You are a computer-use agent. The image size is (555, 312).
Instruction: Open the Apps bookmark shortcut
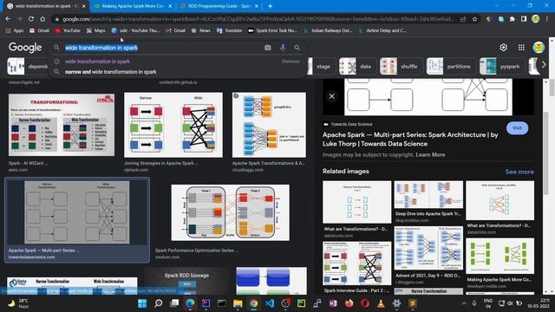15,30
